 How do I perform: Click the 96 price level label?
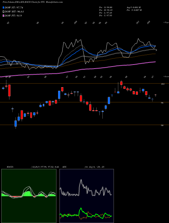pos(162,103)
